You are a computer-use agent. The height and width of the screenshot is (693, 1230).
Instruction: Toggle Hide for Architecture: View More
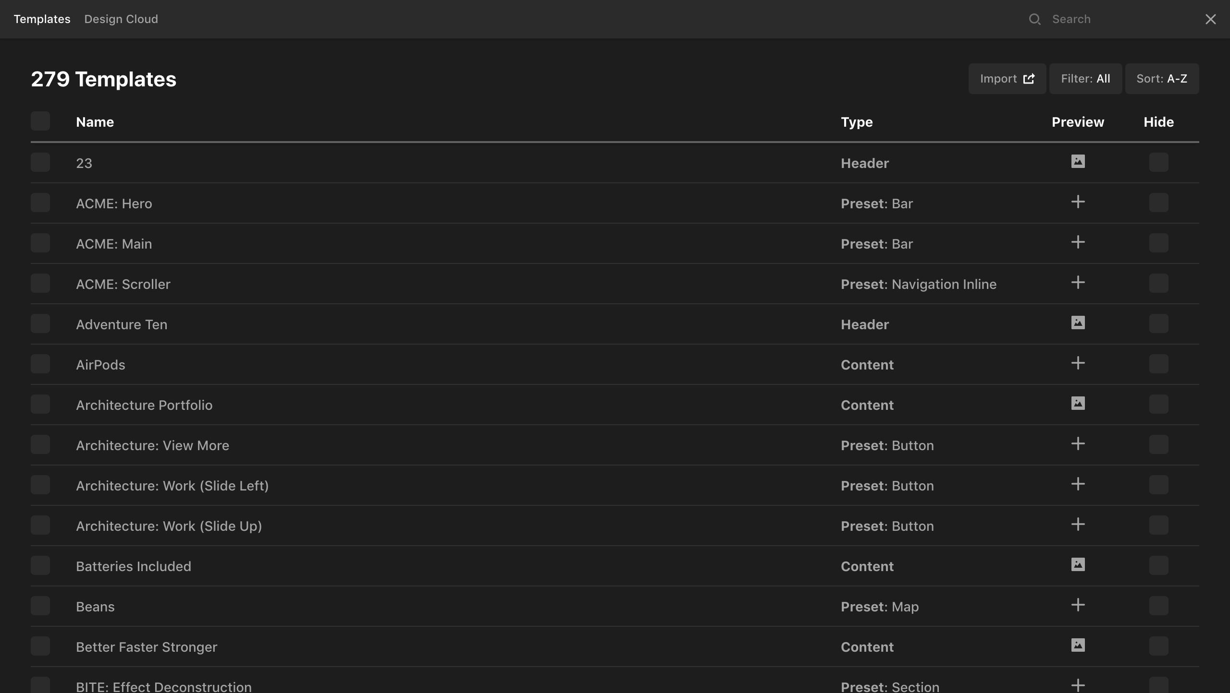click(x=1158, y=445)
